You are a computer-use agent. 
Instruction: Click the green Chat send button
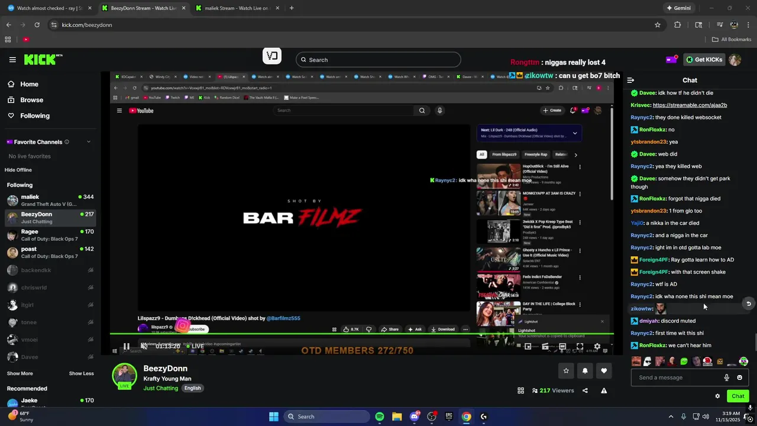coord(737,396)
